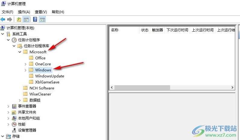Click the Forward arrow toolbar icon

[10, 20]
